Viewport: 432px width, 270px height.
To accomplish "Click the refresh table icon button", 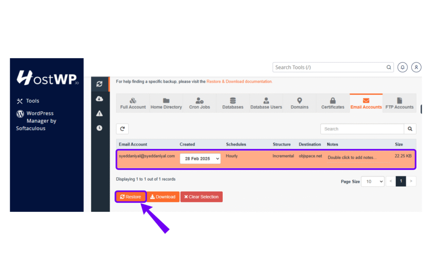I will (x=122, y=129).
